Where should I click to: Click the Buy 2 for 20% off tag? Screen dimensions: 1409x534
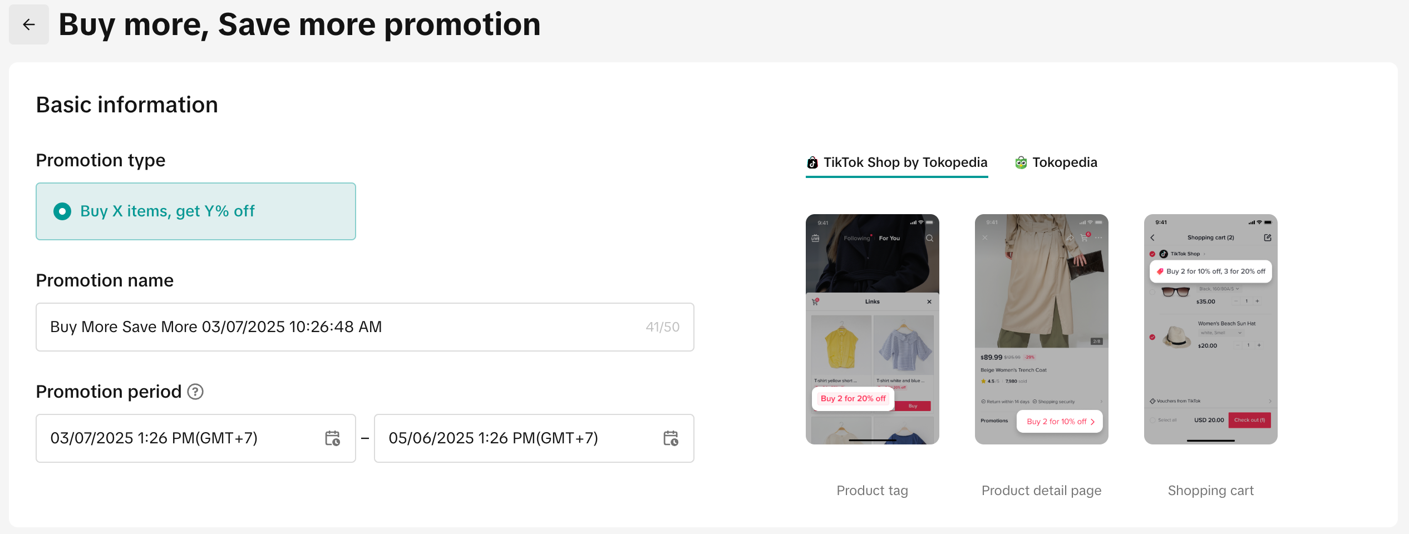[x=853, y=398]
